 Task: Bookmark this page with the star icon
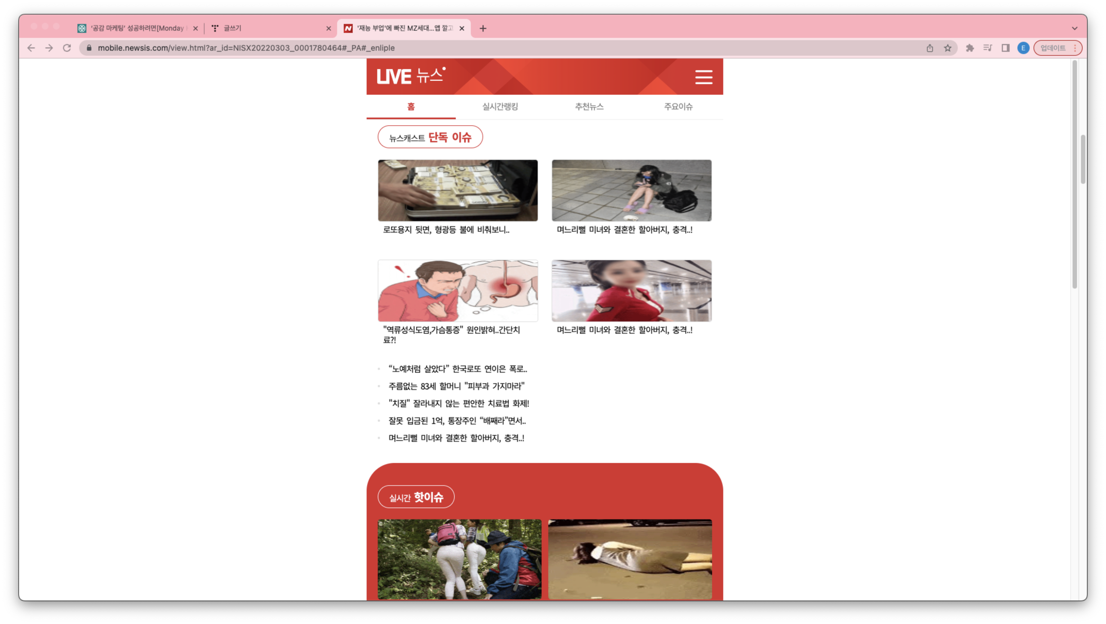click(947, 48)
